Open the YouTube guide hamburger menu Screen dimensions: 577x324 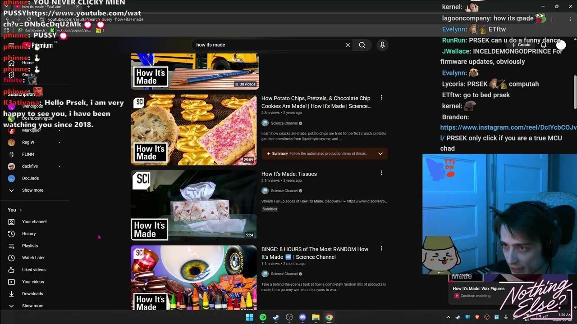(x=11, y=45)
